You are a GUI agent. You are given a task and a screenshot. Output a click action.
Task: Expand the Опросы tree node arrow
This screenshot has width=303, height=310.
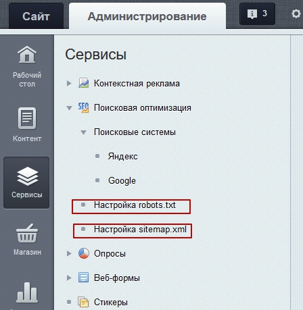pyautogui.click(x=69, y=254)
